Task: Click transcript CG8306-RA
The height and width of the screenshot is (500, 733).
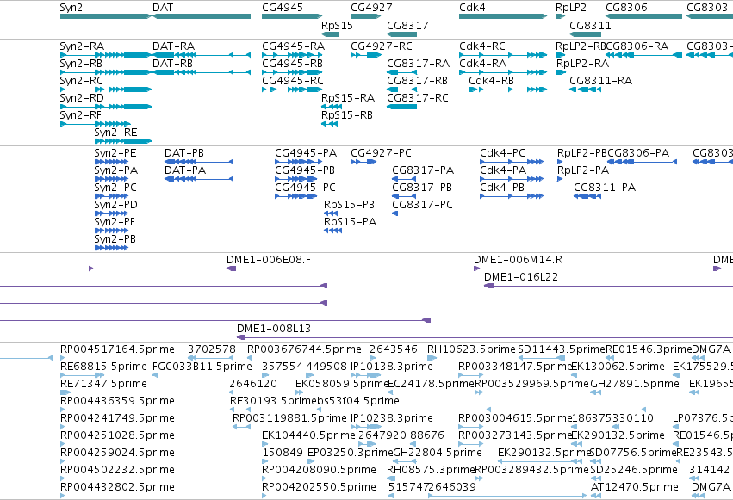Action: (643, 55)
